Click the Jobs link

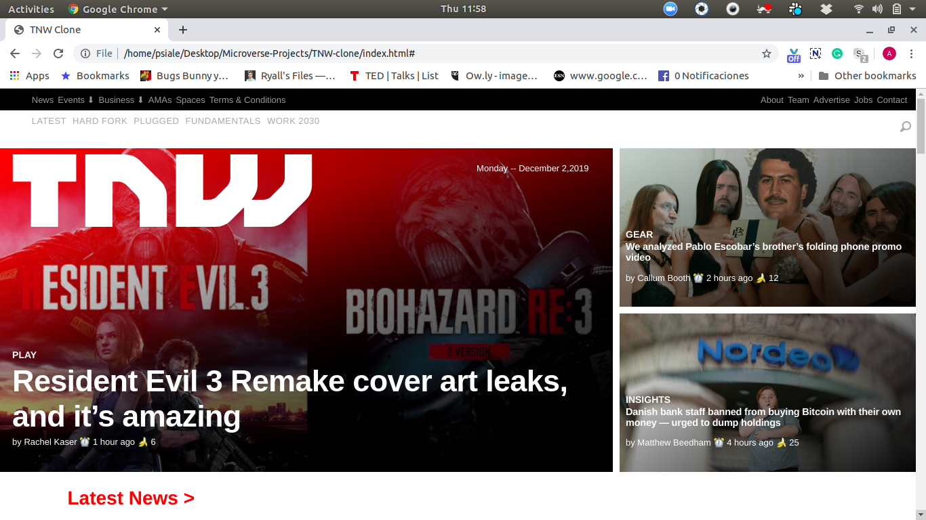[864, 100]
